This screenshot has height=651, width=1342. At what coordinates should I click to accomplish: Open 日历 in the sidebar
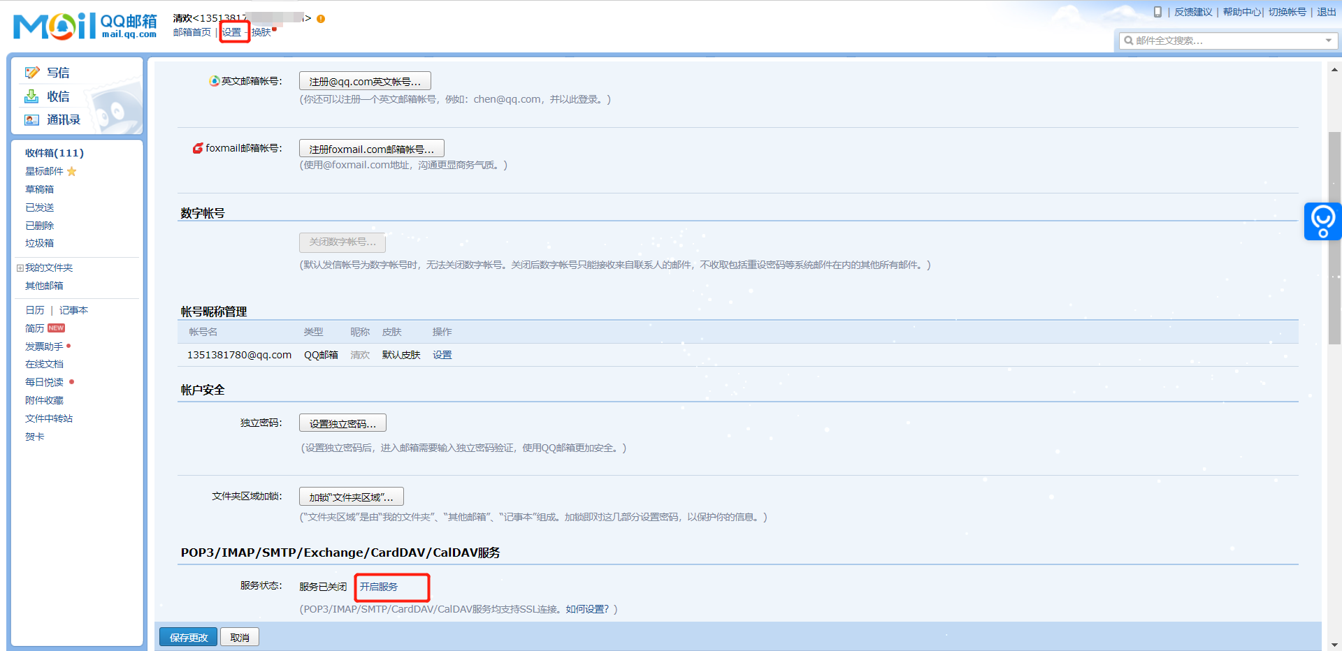pyautogui.click(x=35, y=310)
